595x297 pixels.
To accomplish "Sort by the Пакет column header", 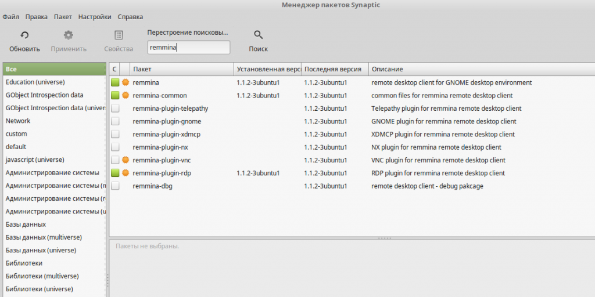I will pyautogui.click(x=182, y=70).
